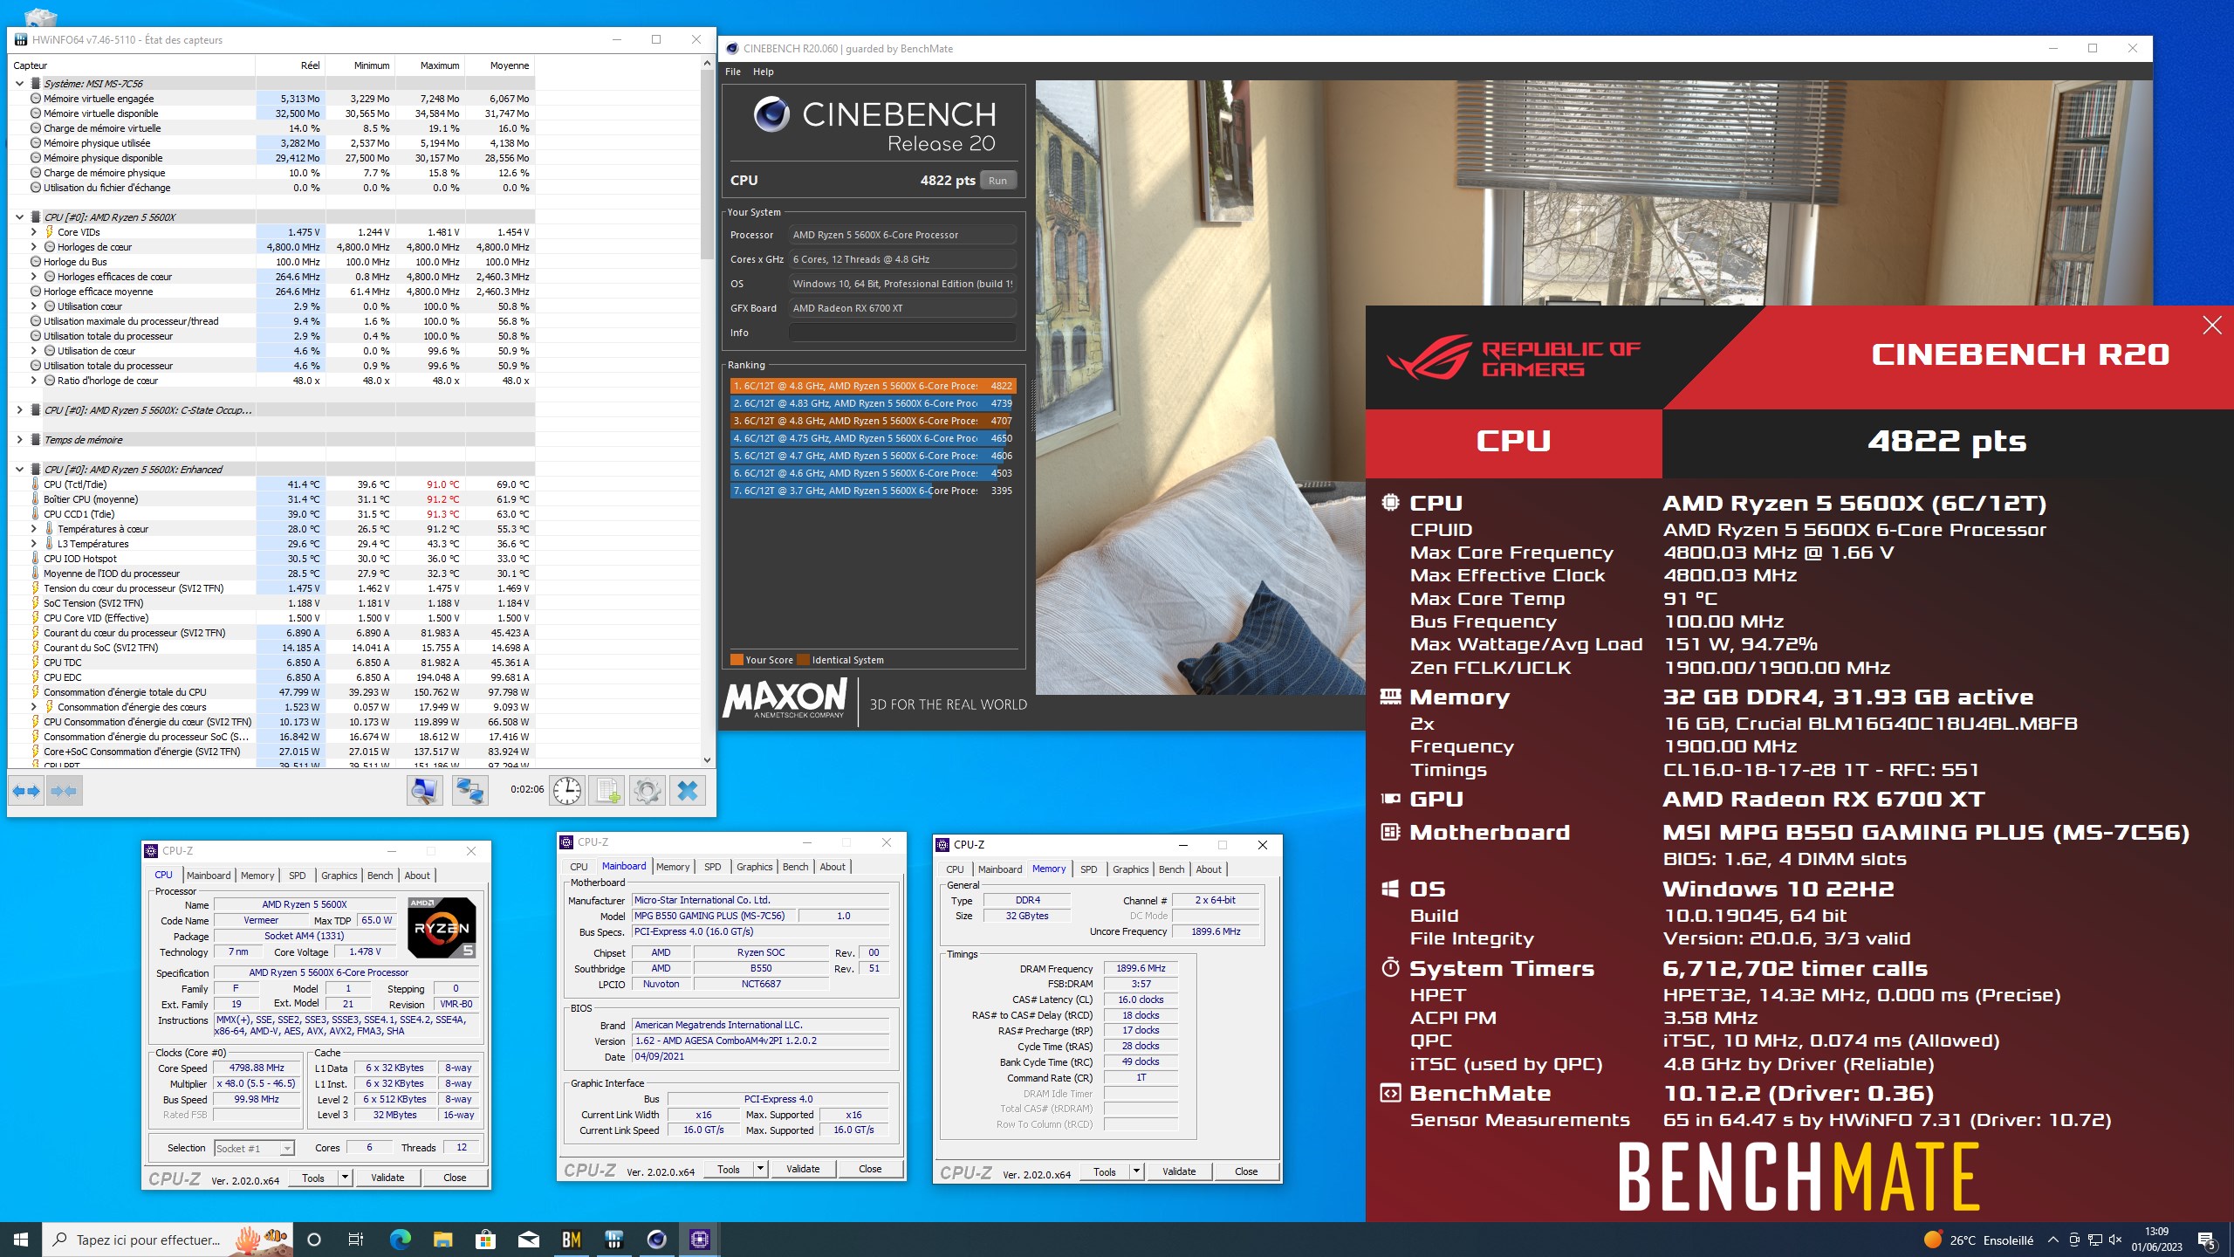
Task: Select ranking entry 2 at 4.83 GHz
Action: [873, 403]
